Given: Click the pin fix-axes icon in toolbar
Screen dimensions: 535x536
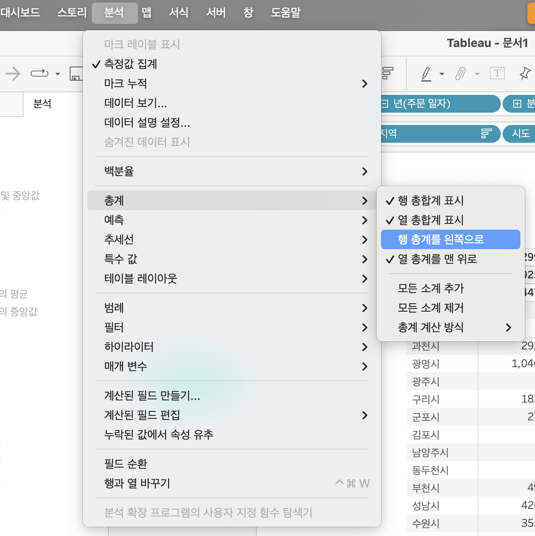Looking at the screenshot, I should point(525,73).
